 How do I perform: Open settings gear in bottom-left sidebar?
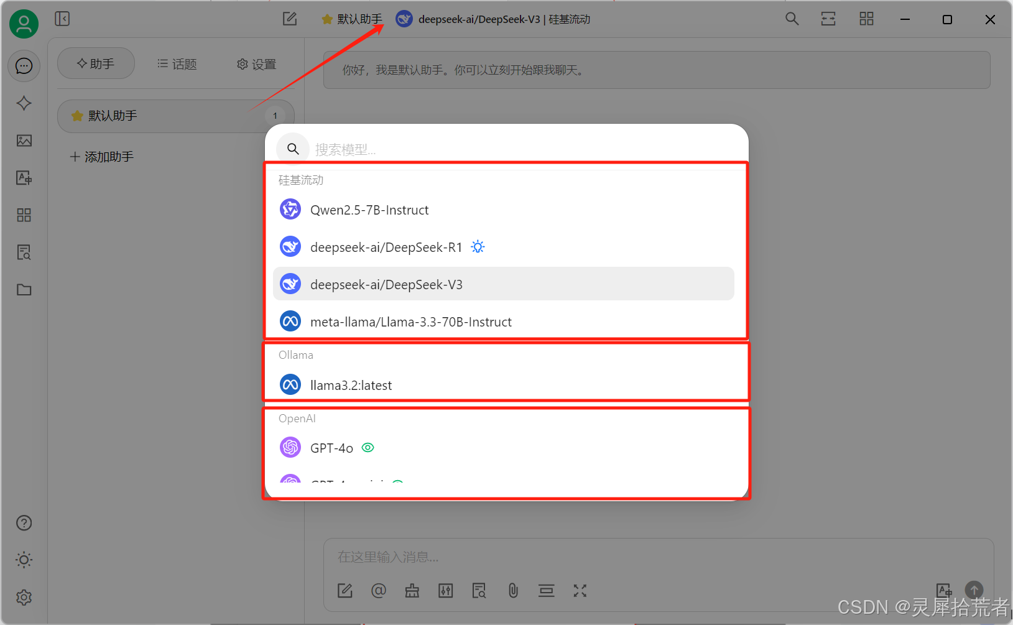[24, 598]
